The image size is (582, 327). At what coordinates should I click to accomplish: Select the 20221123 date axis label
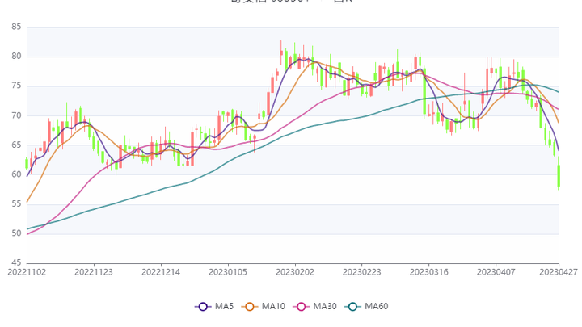[94, 274]
